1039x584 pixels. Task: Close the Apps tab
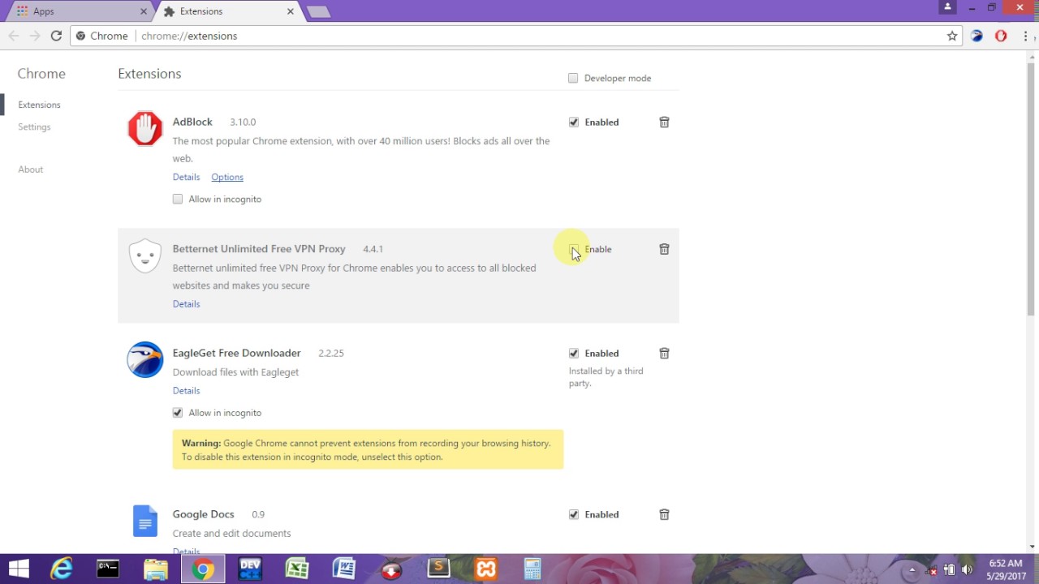pos(144,11)
